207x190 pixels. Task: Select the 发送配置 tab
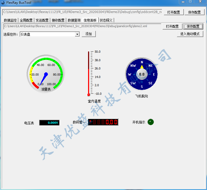coord(42,20)
